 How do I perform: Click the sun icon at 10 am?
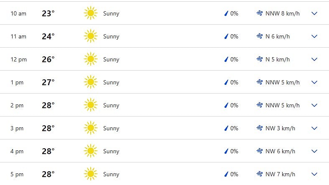tap(91, 13)
